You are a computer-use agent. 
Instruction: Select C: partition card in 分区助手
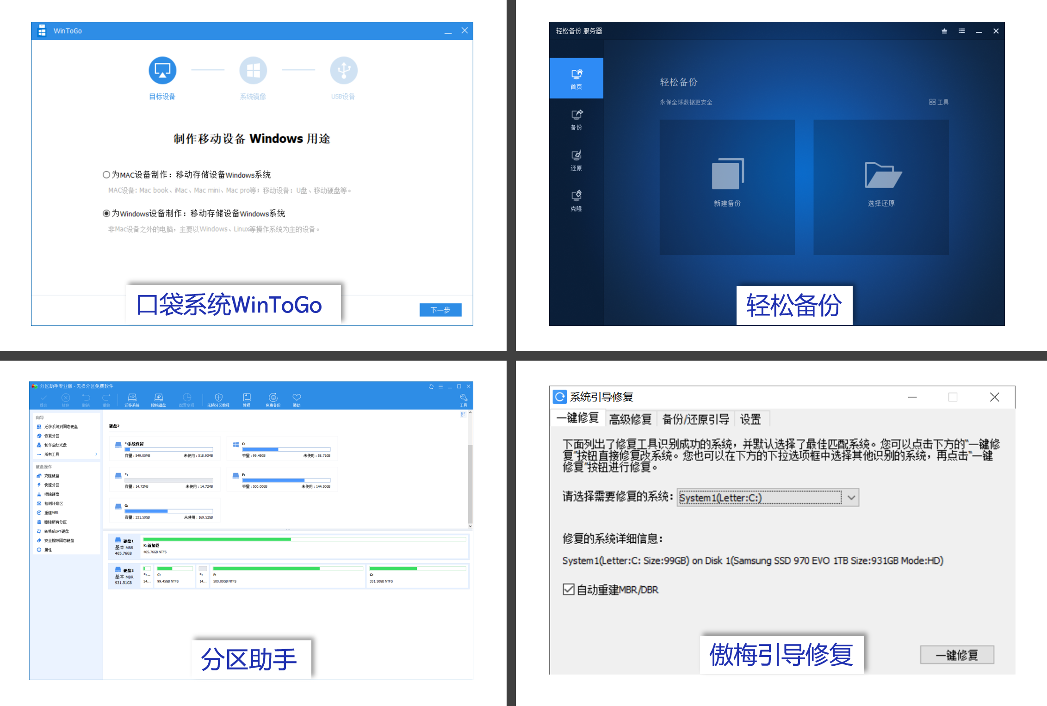tap(282, 448)
